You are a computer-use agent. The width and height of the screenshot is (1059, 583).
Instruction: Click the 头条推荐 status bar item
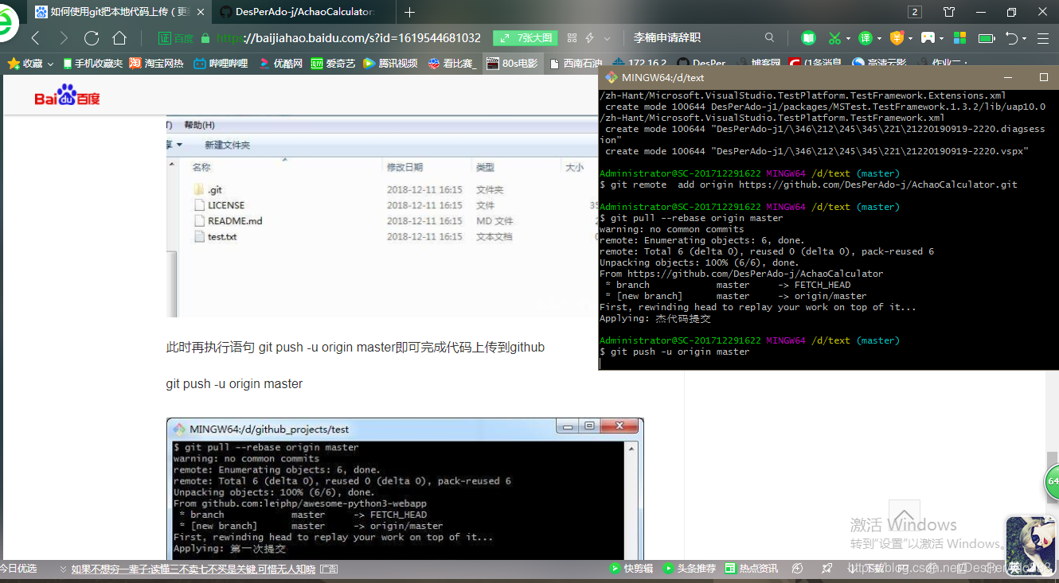point(690,569)
